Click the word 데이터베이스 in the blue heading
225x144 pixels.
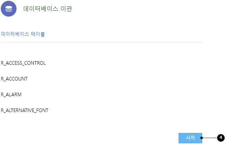(15, 34)
